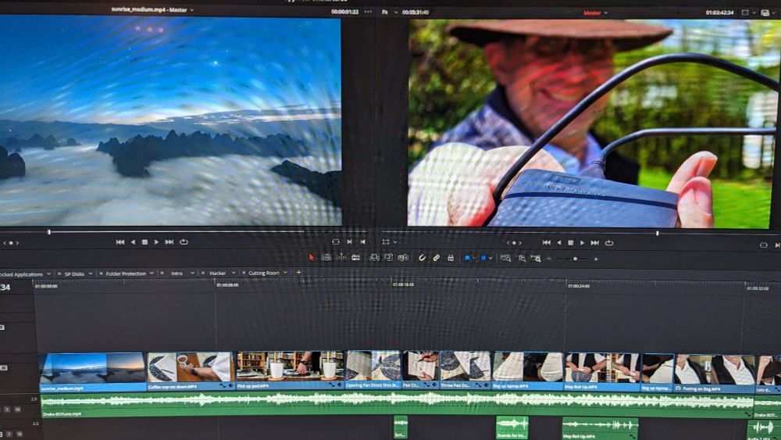
Task: Click the Replace Clip toolbar icon
Action: [404, 258]
